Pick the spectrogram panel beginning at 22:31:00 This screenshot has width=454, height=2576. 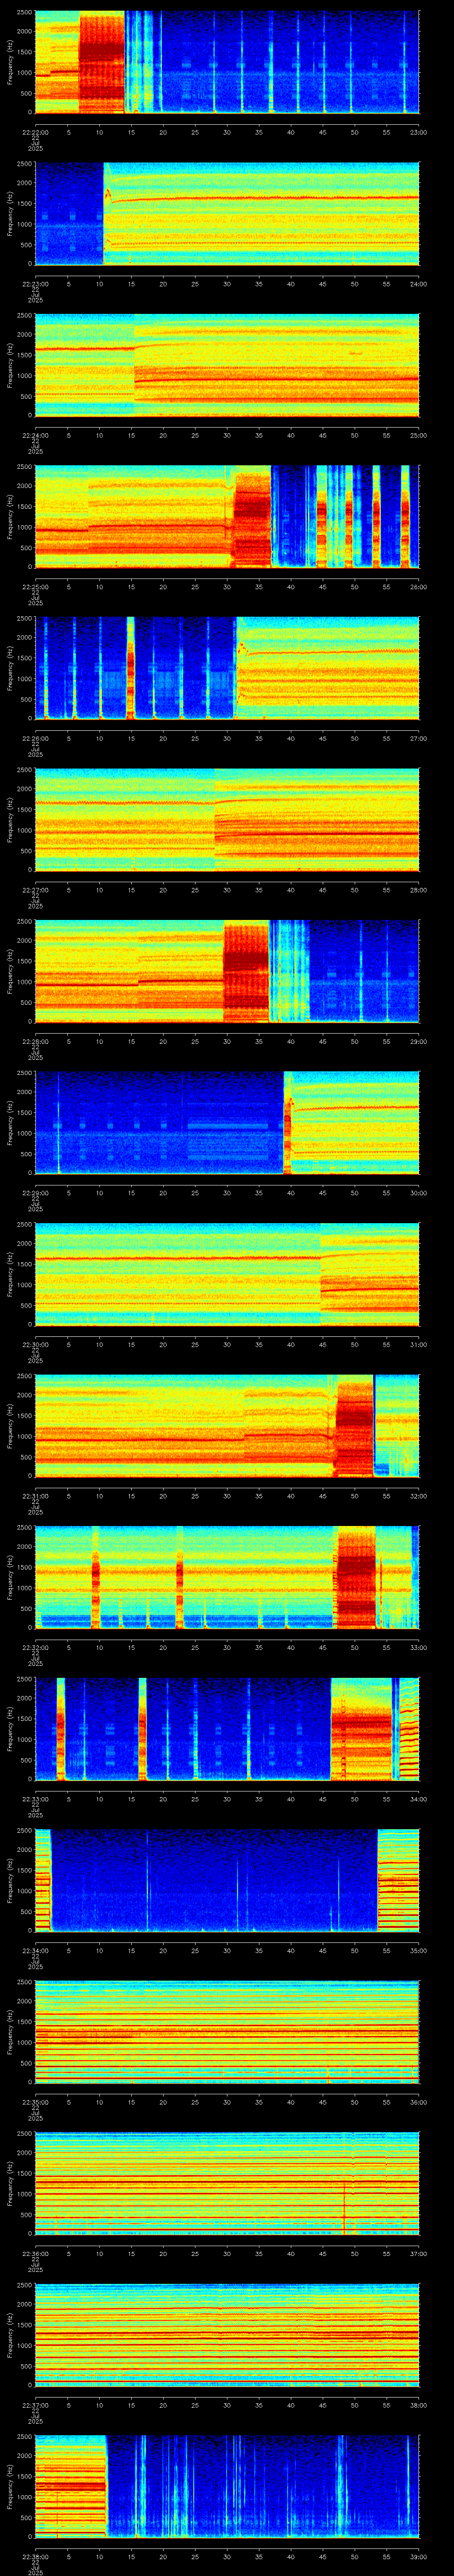pos(227,1425)
